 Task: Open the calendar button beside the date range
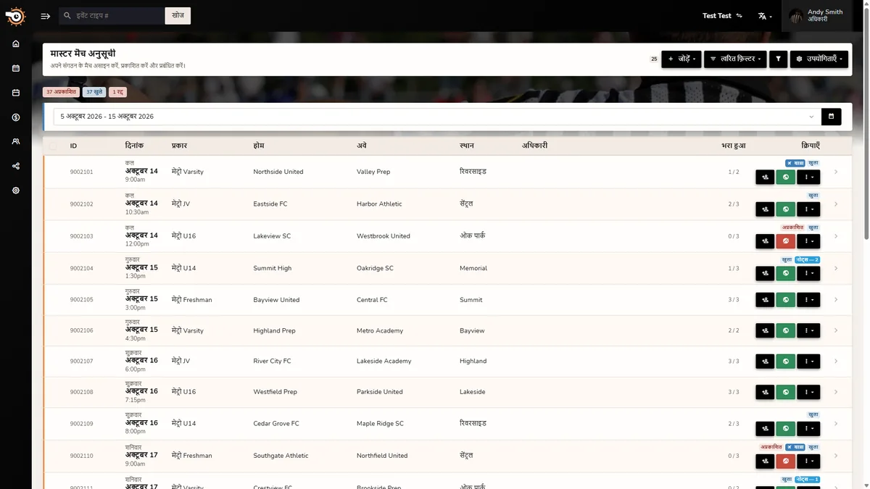[x=831, y=117]
